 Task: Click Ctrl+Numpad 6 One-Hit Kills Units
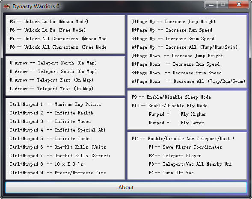point(58,147)
